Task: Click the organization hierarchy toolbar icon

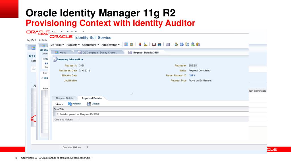Action: 193,44
